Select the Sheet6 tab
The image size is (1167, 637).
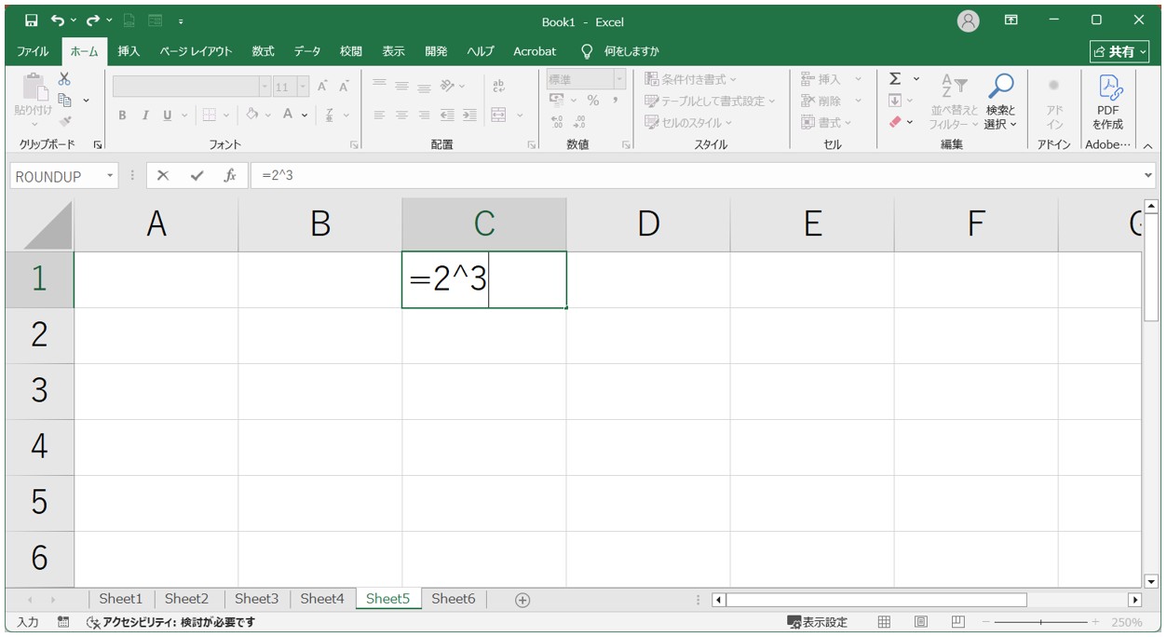pos(454,599)
